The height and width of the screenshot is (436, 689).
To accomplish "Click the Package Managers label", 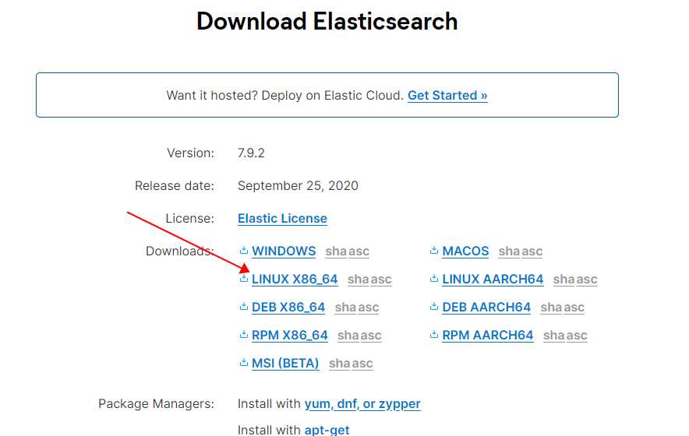I will (156, 404).
